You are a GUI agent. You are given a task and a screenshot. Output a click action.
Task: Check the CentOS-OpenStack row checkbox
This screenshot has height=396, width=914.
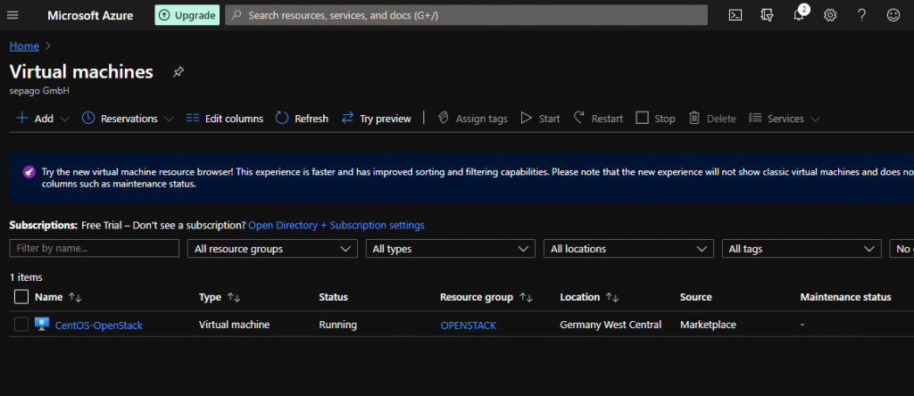pos(21,325)
